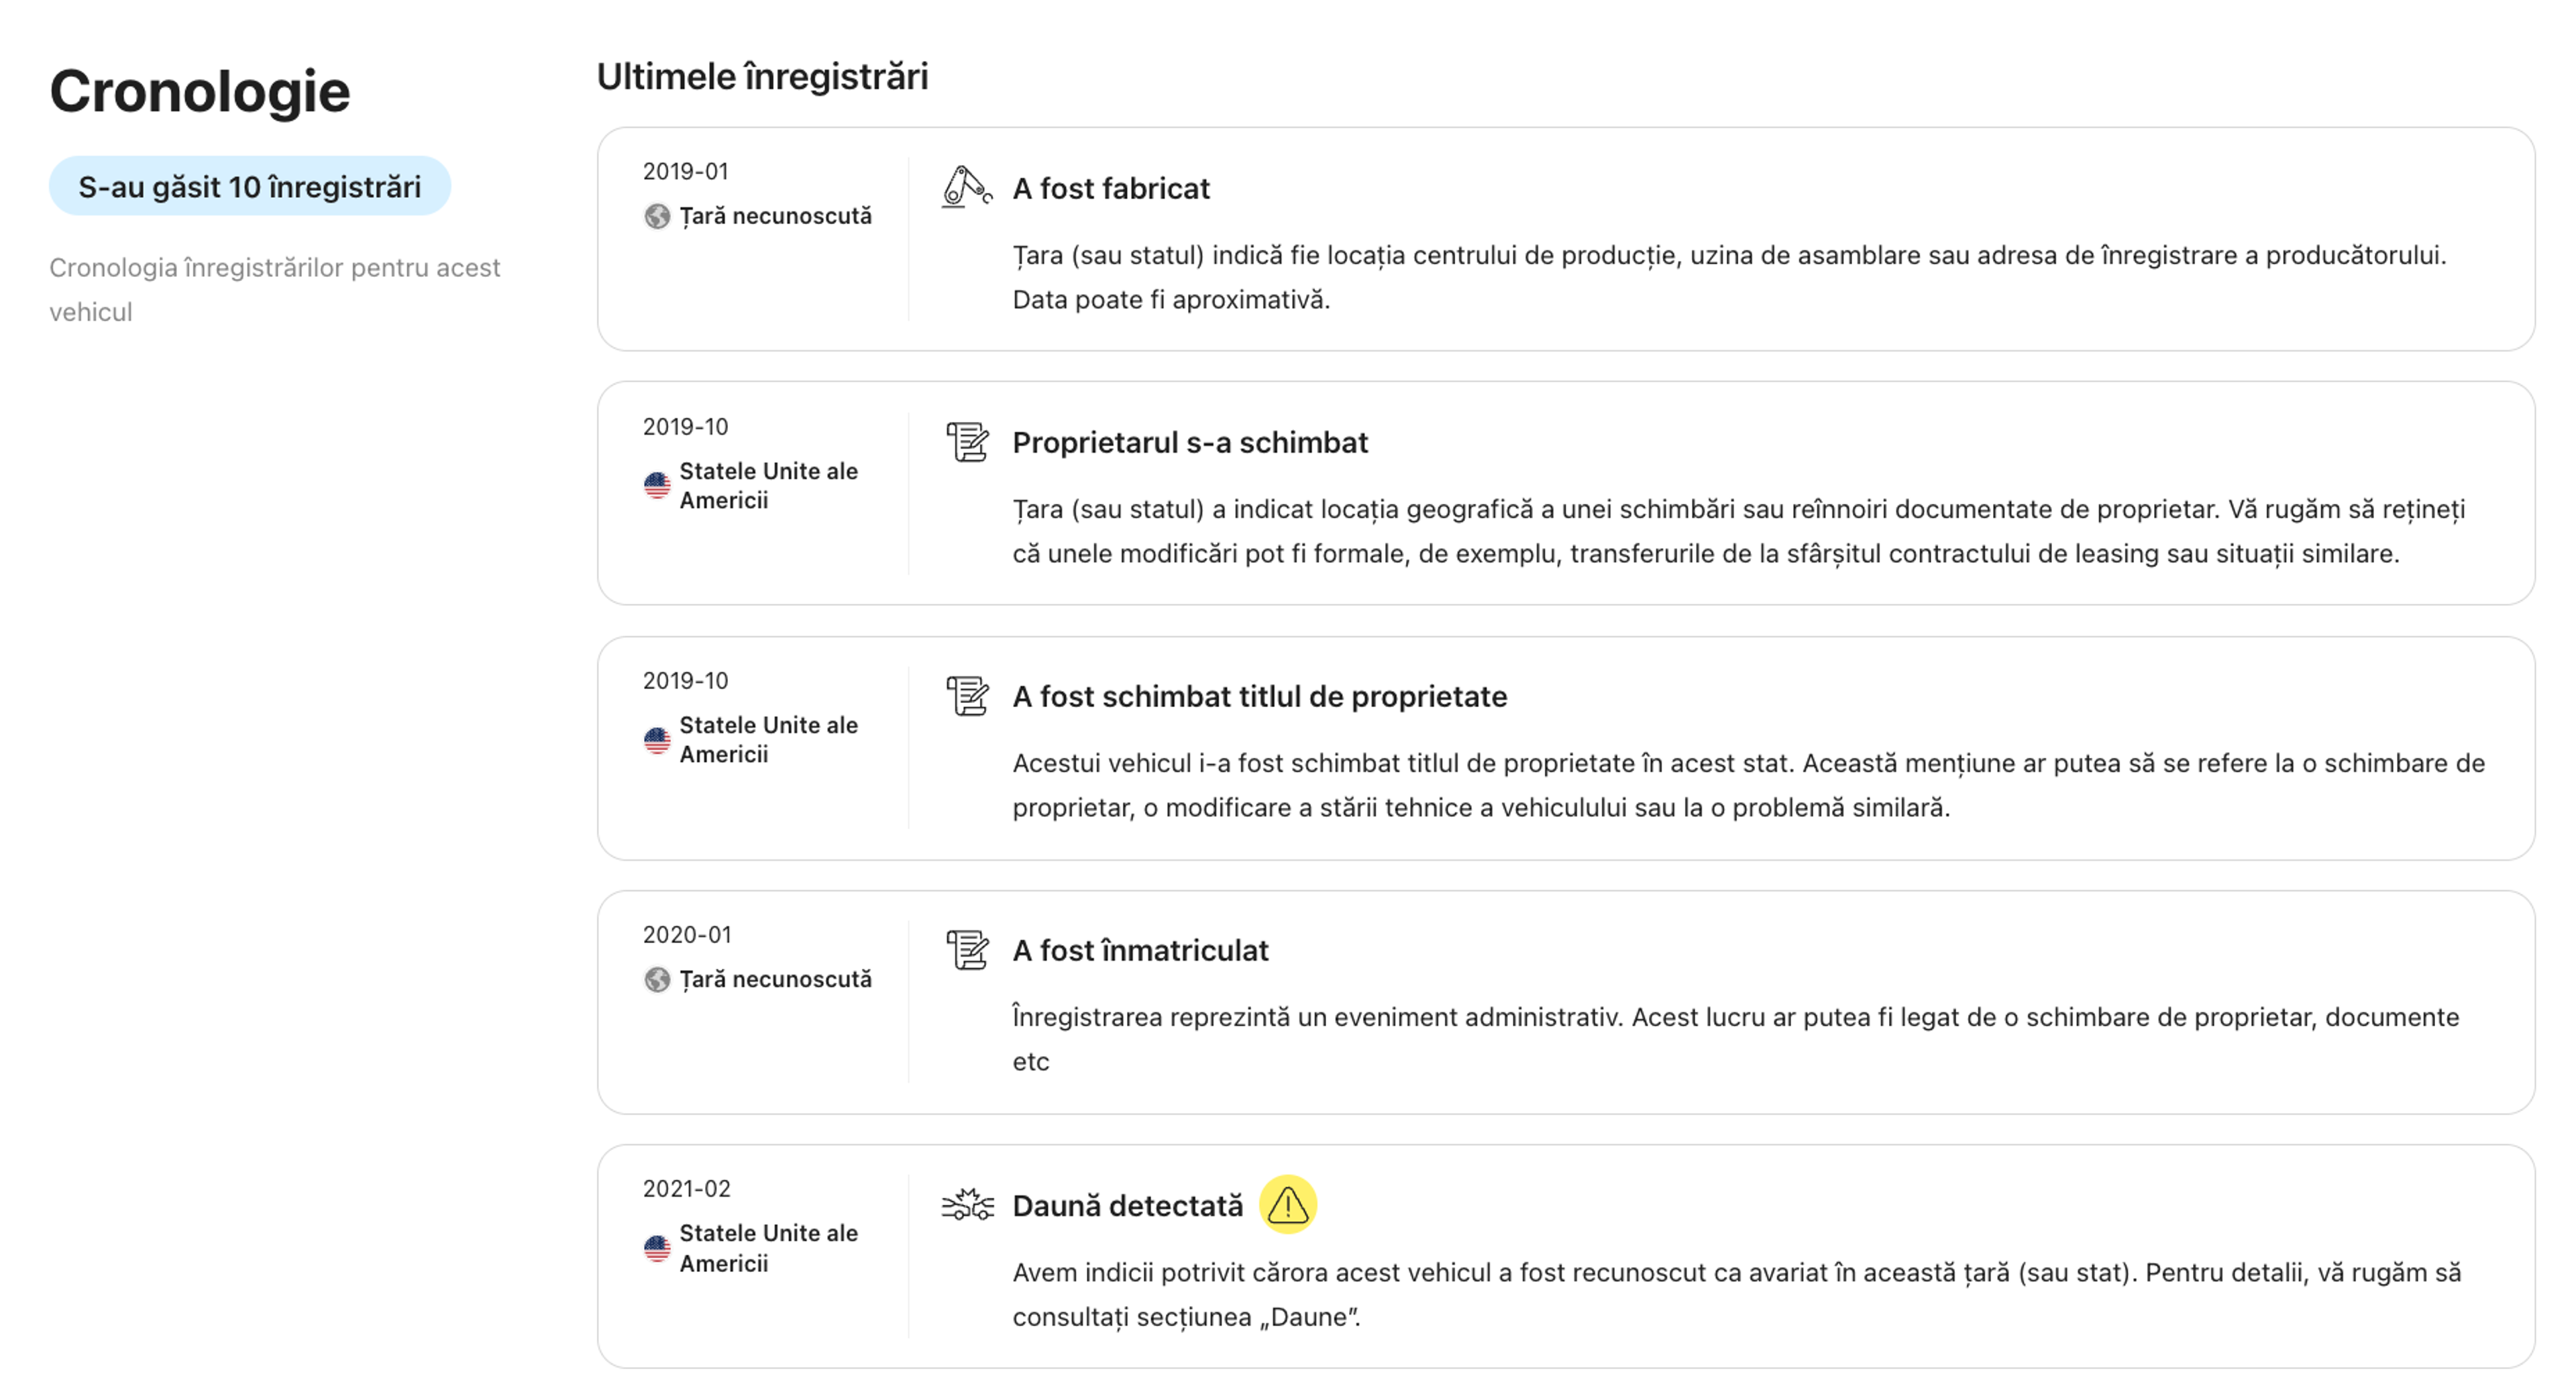
Task: Click the US flag in owner changed entry
Action: (657, 485)
